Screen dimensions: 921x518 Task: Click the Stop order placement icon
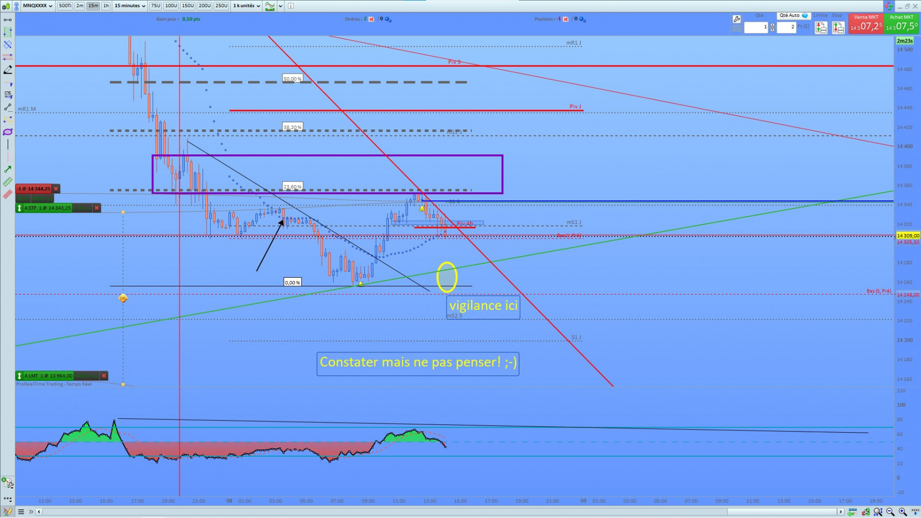[838, 28]
